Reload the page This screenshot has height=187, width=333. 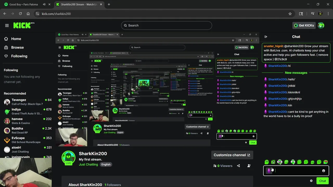[20, 14]
